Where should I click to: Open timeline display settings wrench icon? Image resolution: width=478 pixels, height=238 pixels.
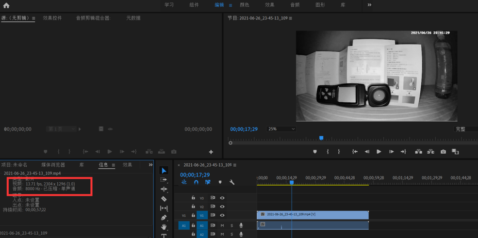tap(232, 182)
